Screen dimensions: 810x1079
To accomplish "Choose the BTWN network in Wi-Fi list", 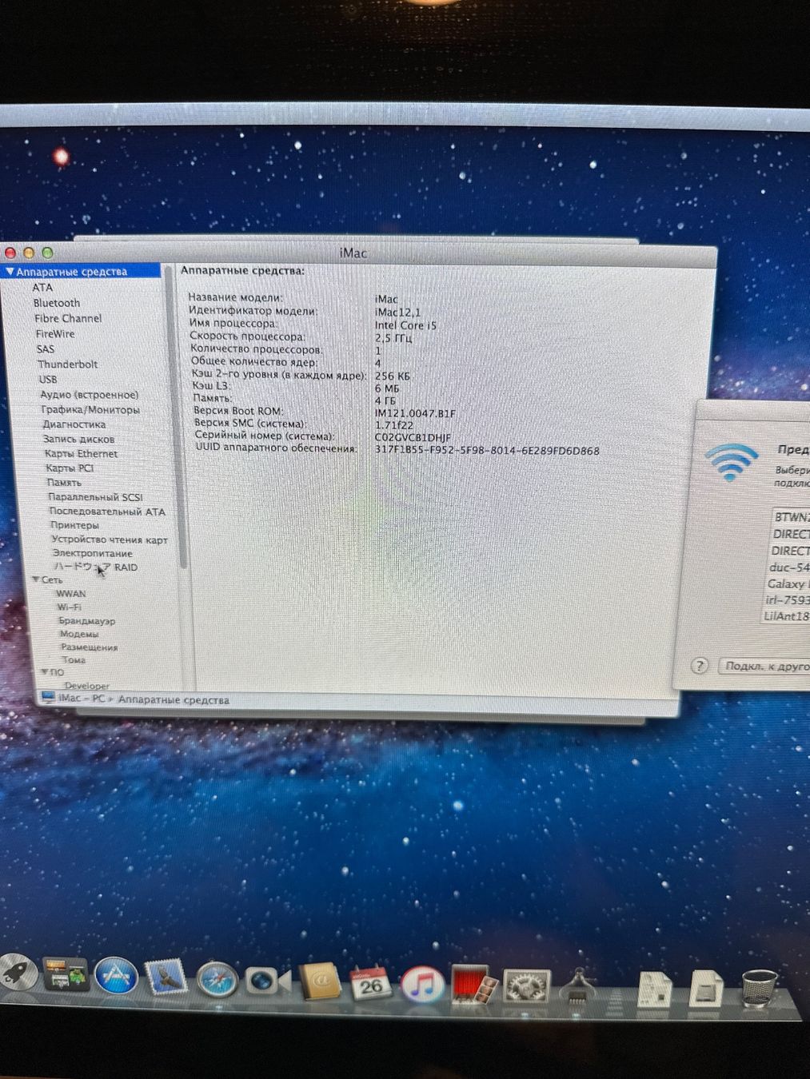I will pos(792,517).
